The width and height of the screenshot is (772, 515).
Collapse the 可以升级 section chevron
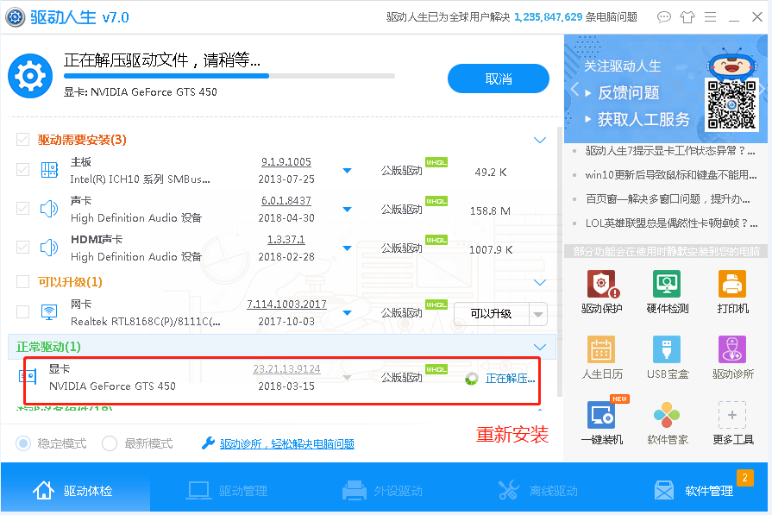tap(540, 283)
